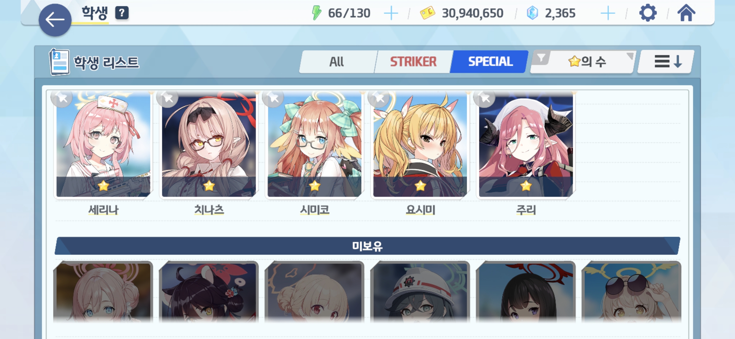Viewport: 735px width, 339px height.
Task: Tap the blue gem currency icon
Action: click(532, 13)
